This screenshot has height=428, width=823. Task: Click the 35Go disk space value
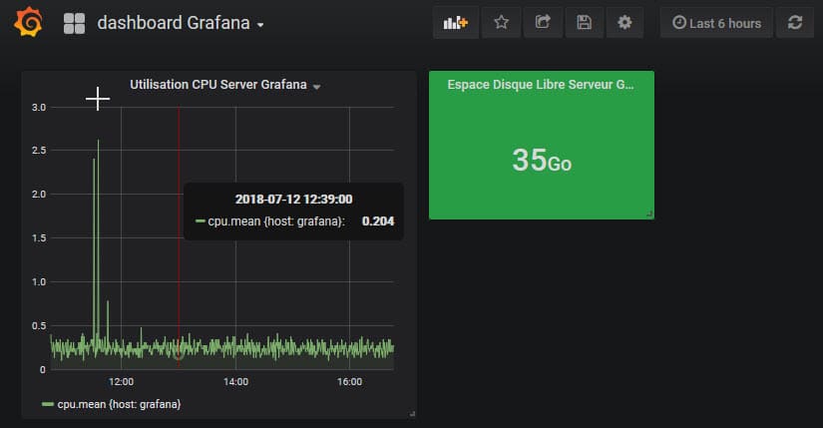[542, 161]
